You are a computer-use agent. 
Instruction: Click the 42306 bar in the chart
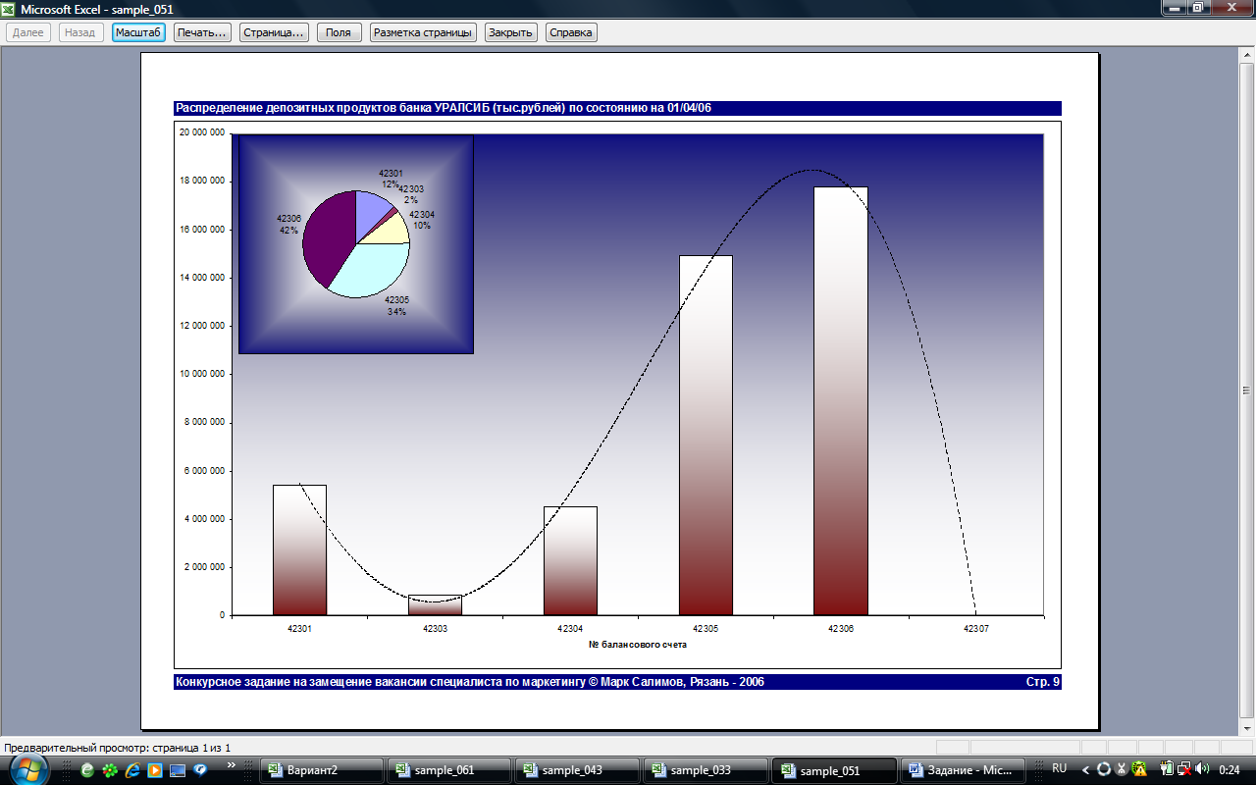840,400
